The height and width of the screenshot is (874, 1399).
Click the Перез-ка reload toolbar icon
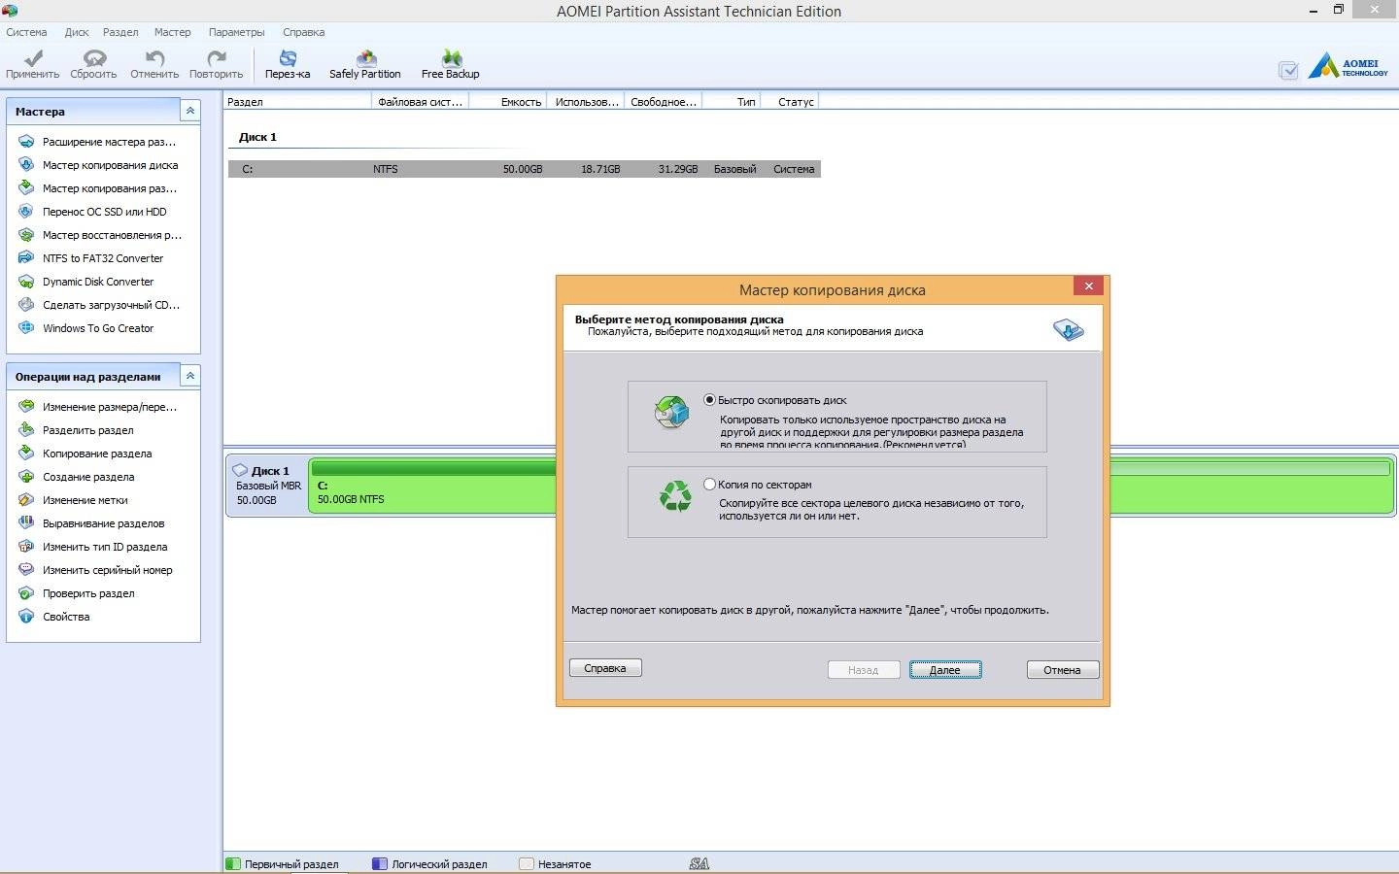(x=288, y=58)
